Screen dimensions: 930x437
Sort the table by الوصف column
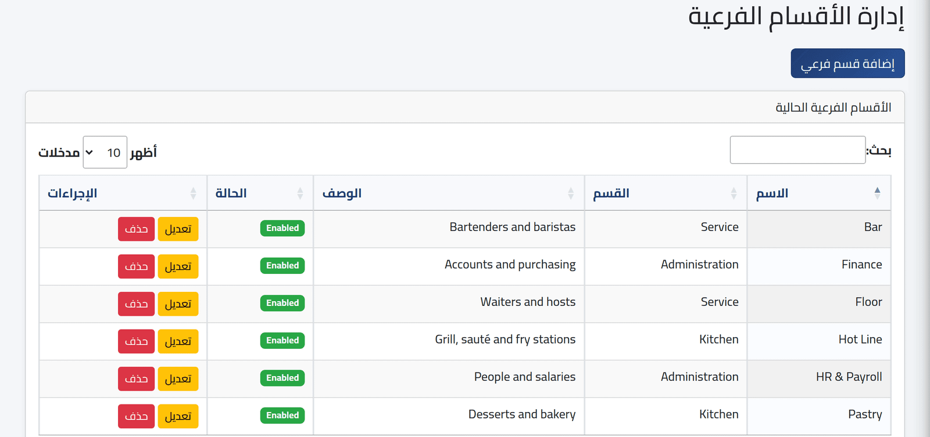coord(449,193)
